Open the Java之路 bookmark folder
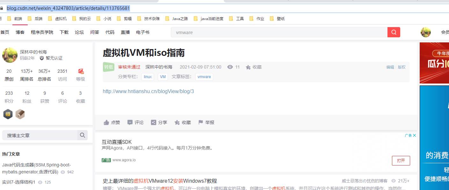This screenshot has height=190, width=449. (177, 19)
